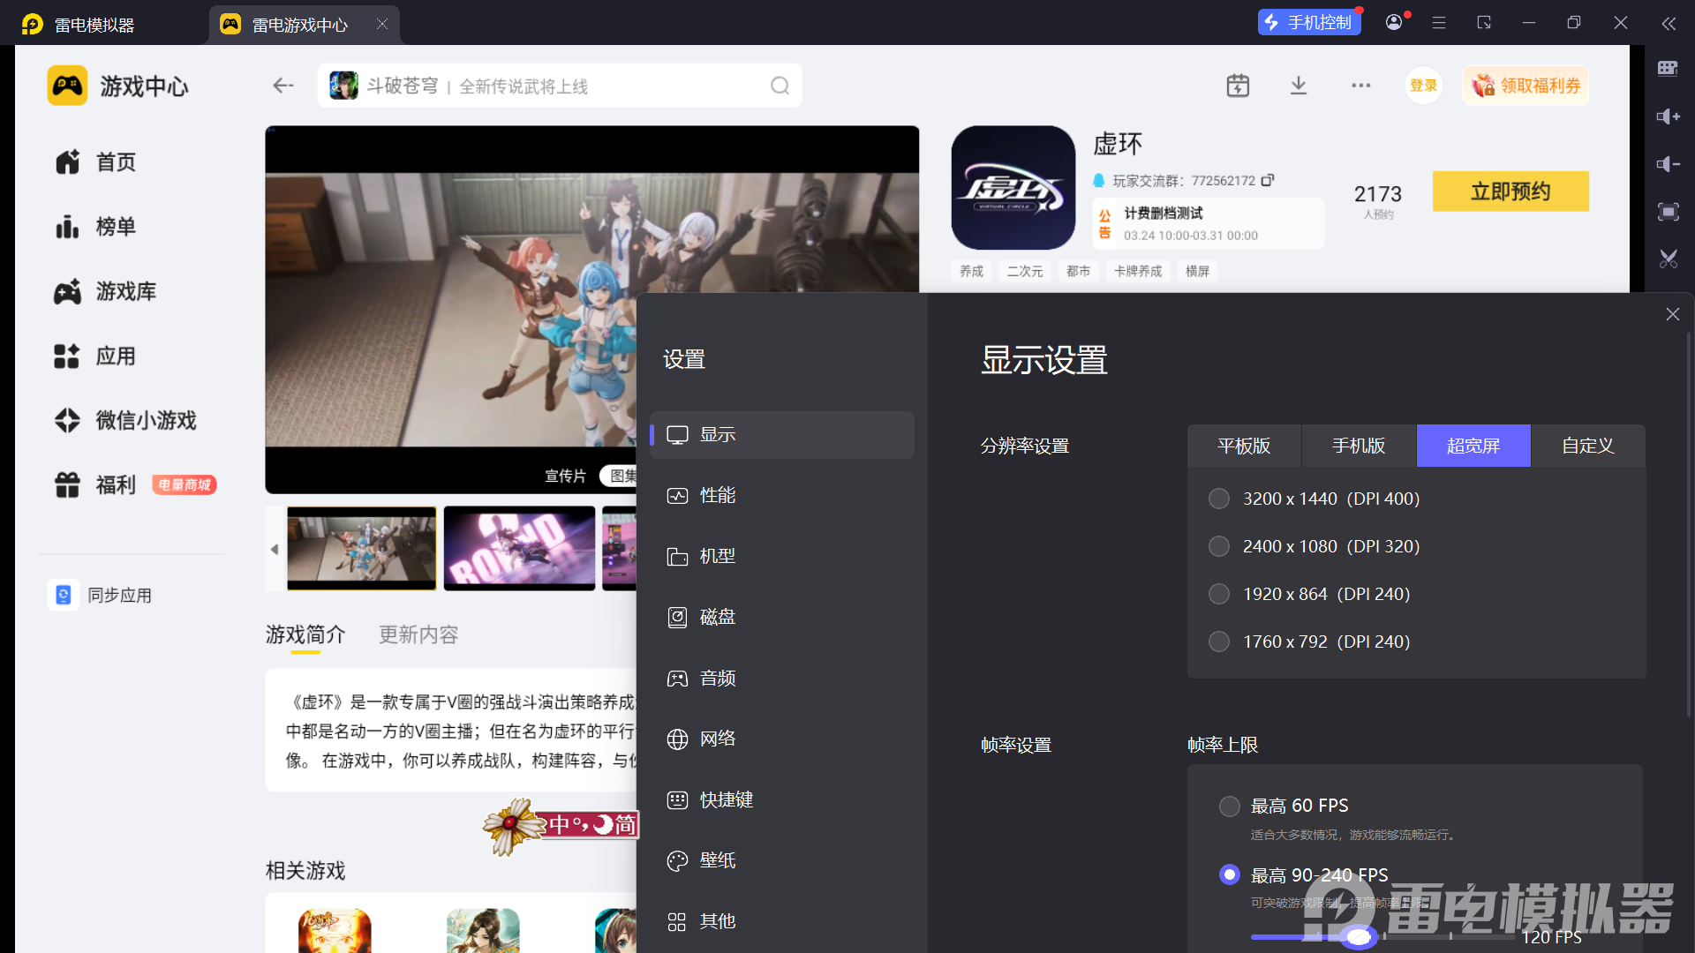Click the 领取福利券 coupon button
This screenshot has width=1695, height=953.
(x=1525, y=85)
